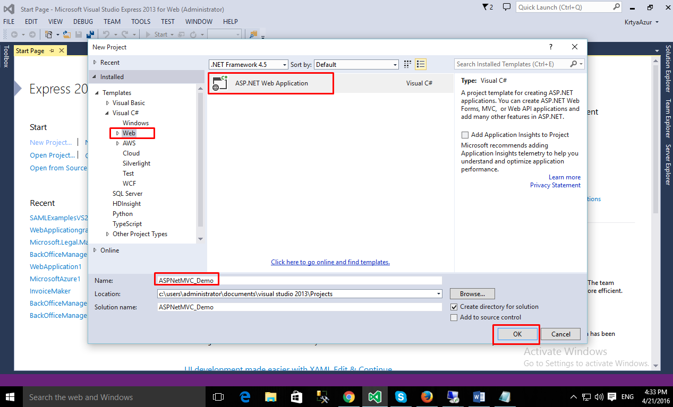Open the EDIT menu
This screenshot has height=407, width=673.
click(x=31, y=22)
